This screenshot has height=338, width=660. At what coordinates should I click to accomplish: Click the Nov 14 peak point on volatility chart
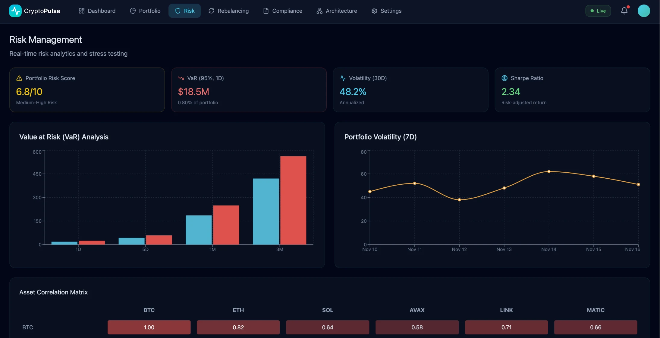tap(549, 171)
